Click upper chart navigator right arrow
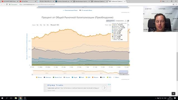The height and width of the screenshot is (100, 178). click(x=128, y=7)
